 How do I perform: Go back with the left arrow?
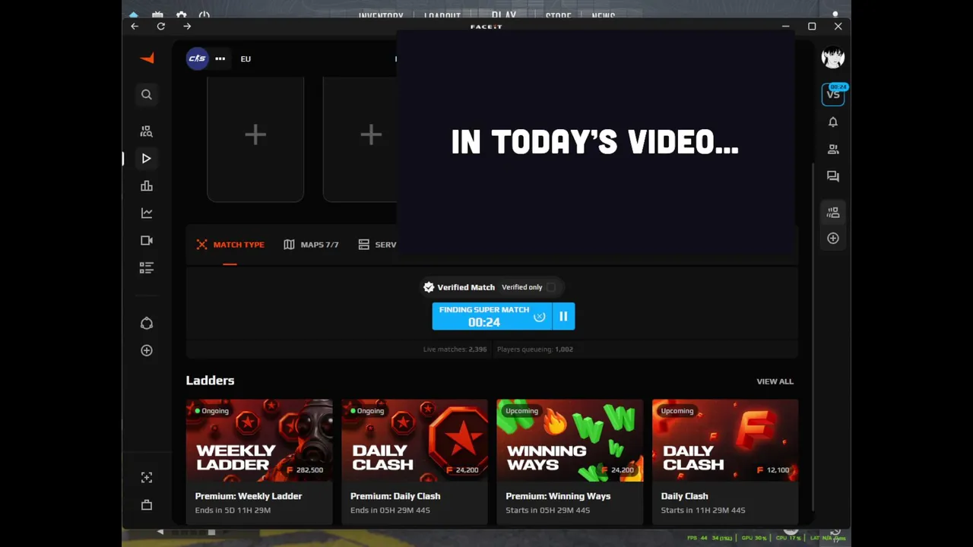click(x=135, y=26)
